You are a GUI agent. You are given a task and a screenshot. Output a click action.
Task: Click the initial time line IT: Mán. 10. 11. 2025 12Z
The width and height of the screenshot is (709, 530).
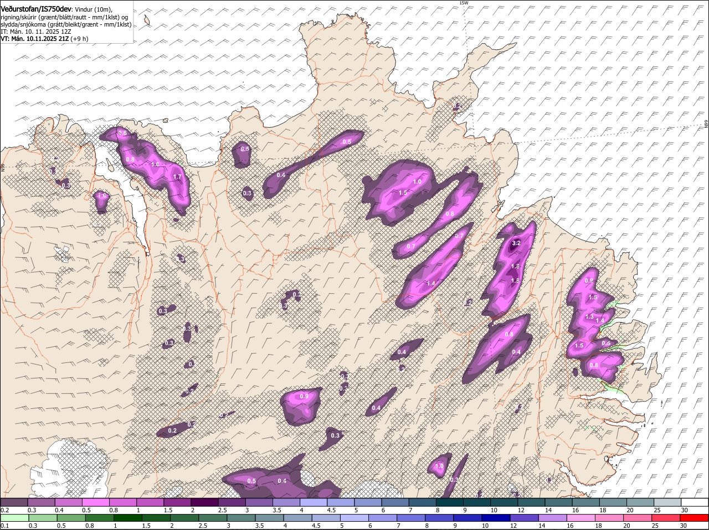36,32
